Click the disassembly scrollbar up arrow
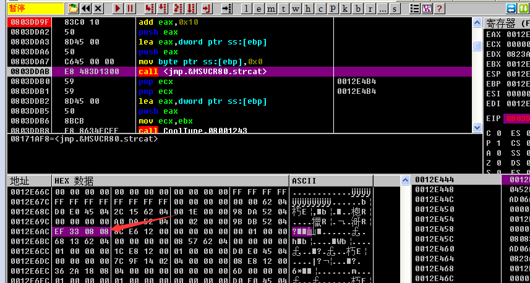Viewport: 530px width, 283px height. [x=477, y=23]
